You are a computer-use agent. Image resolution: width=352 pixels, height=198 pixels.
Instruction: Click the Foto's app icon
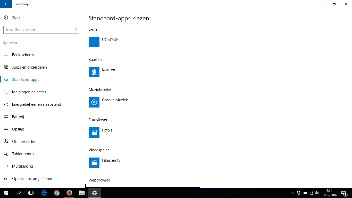(x=94, y=133)
